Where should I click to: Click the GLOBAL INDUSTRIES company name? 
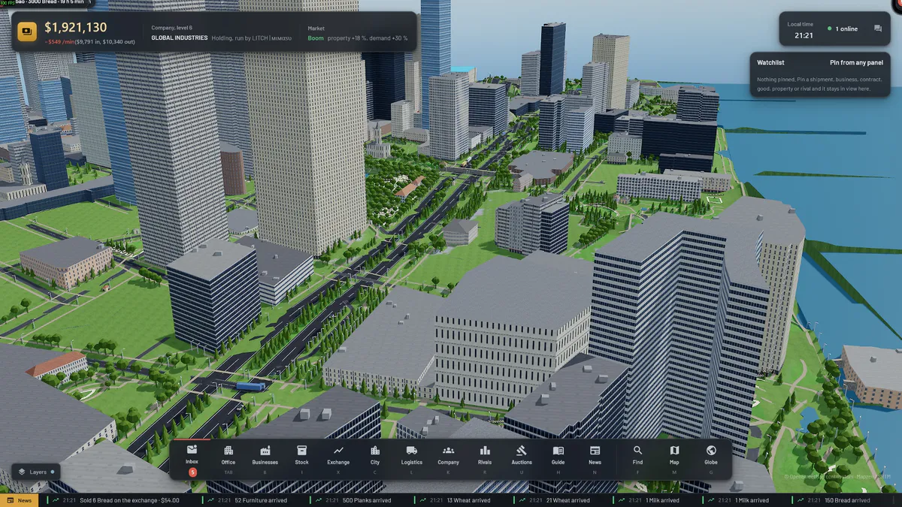click(179, 38)
